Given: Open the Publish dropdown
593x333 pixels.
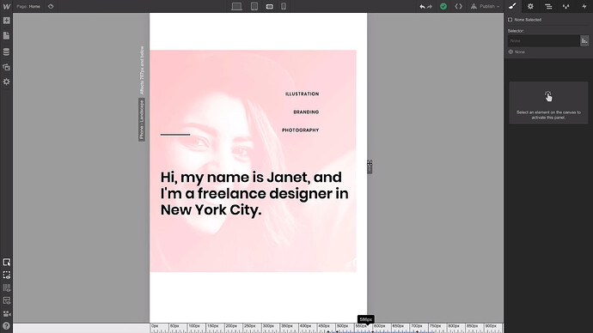Looking at the screenshot, I should 486,6.
